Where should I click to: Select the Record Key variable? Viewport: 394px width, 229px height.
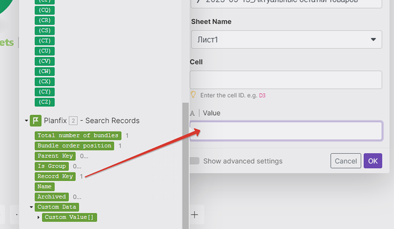(55, 176)
